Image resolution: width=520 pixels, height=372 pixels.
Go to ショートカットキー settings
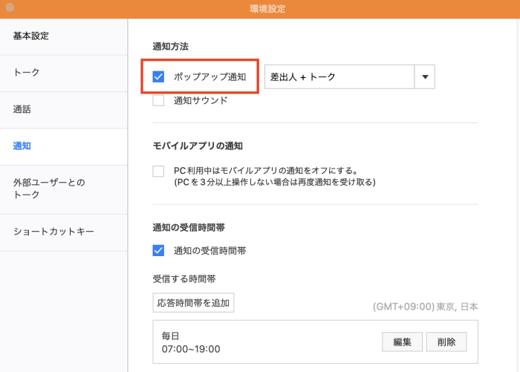point(64,232)
